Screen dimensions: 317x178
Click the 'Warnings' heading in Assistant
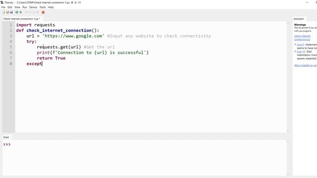[x=300, y=25]
